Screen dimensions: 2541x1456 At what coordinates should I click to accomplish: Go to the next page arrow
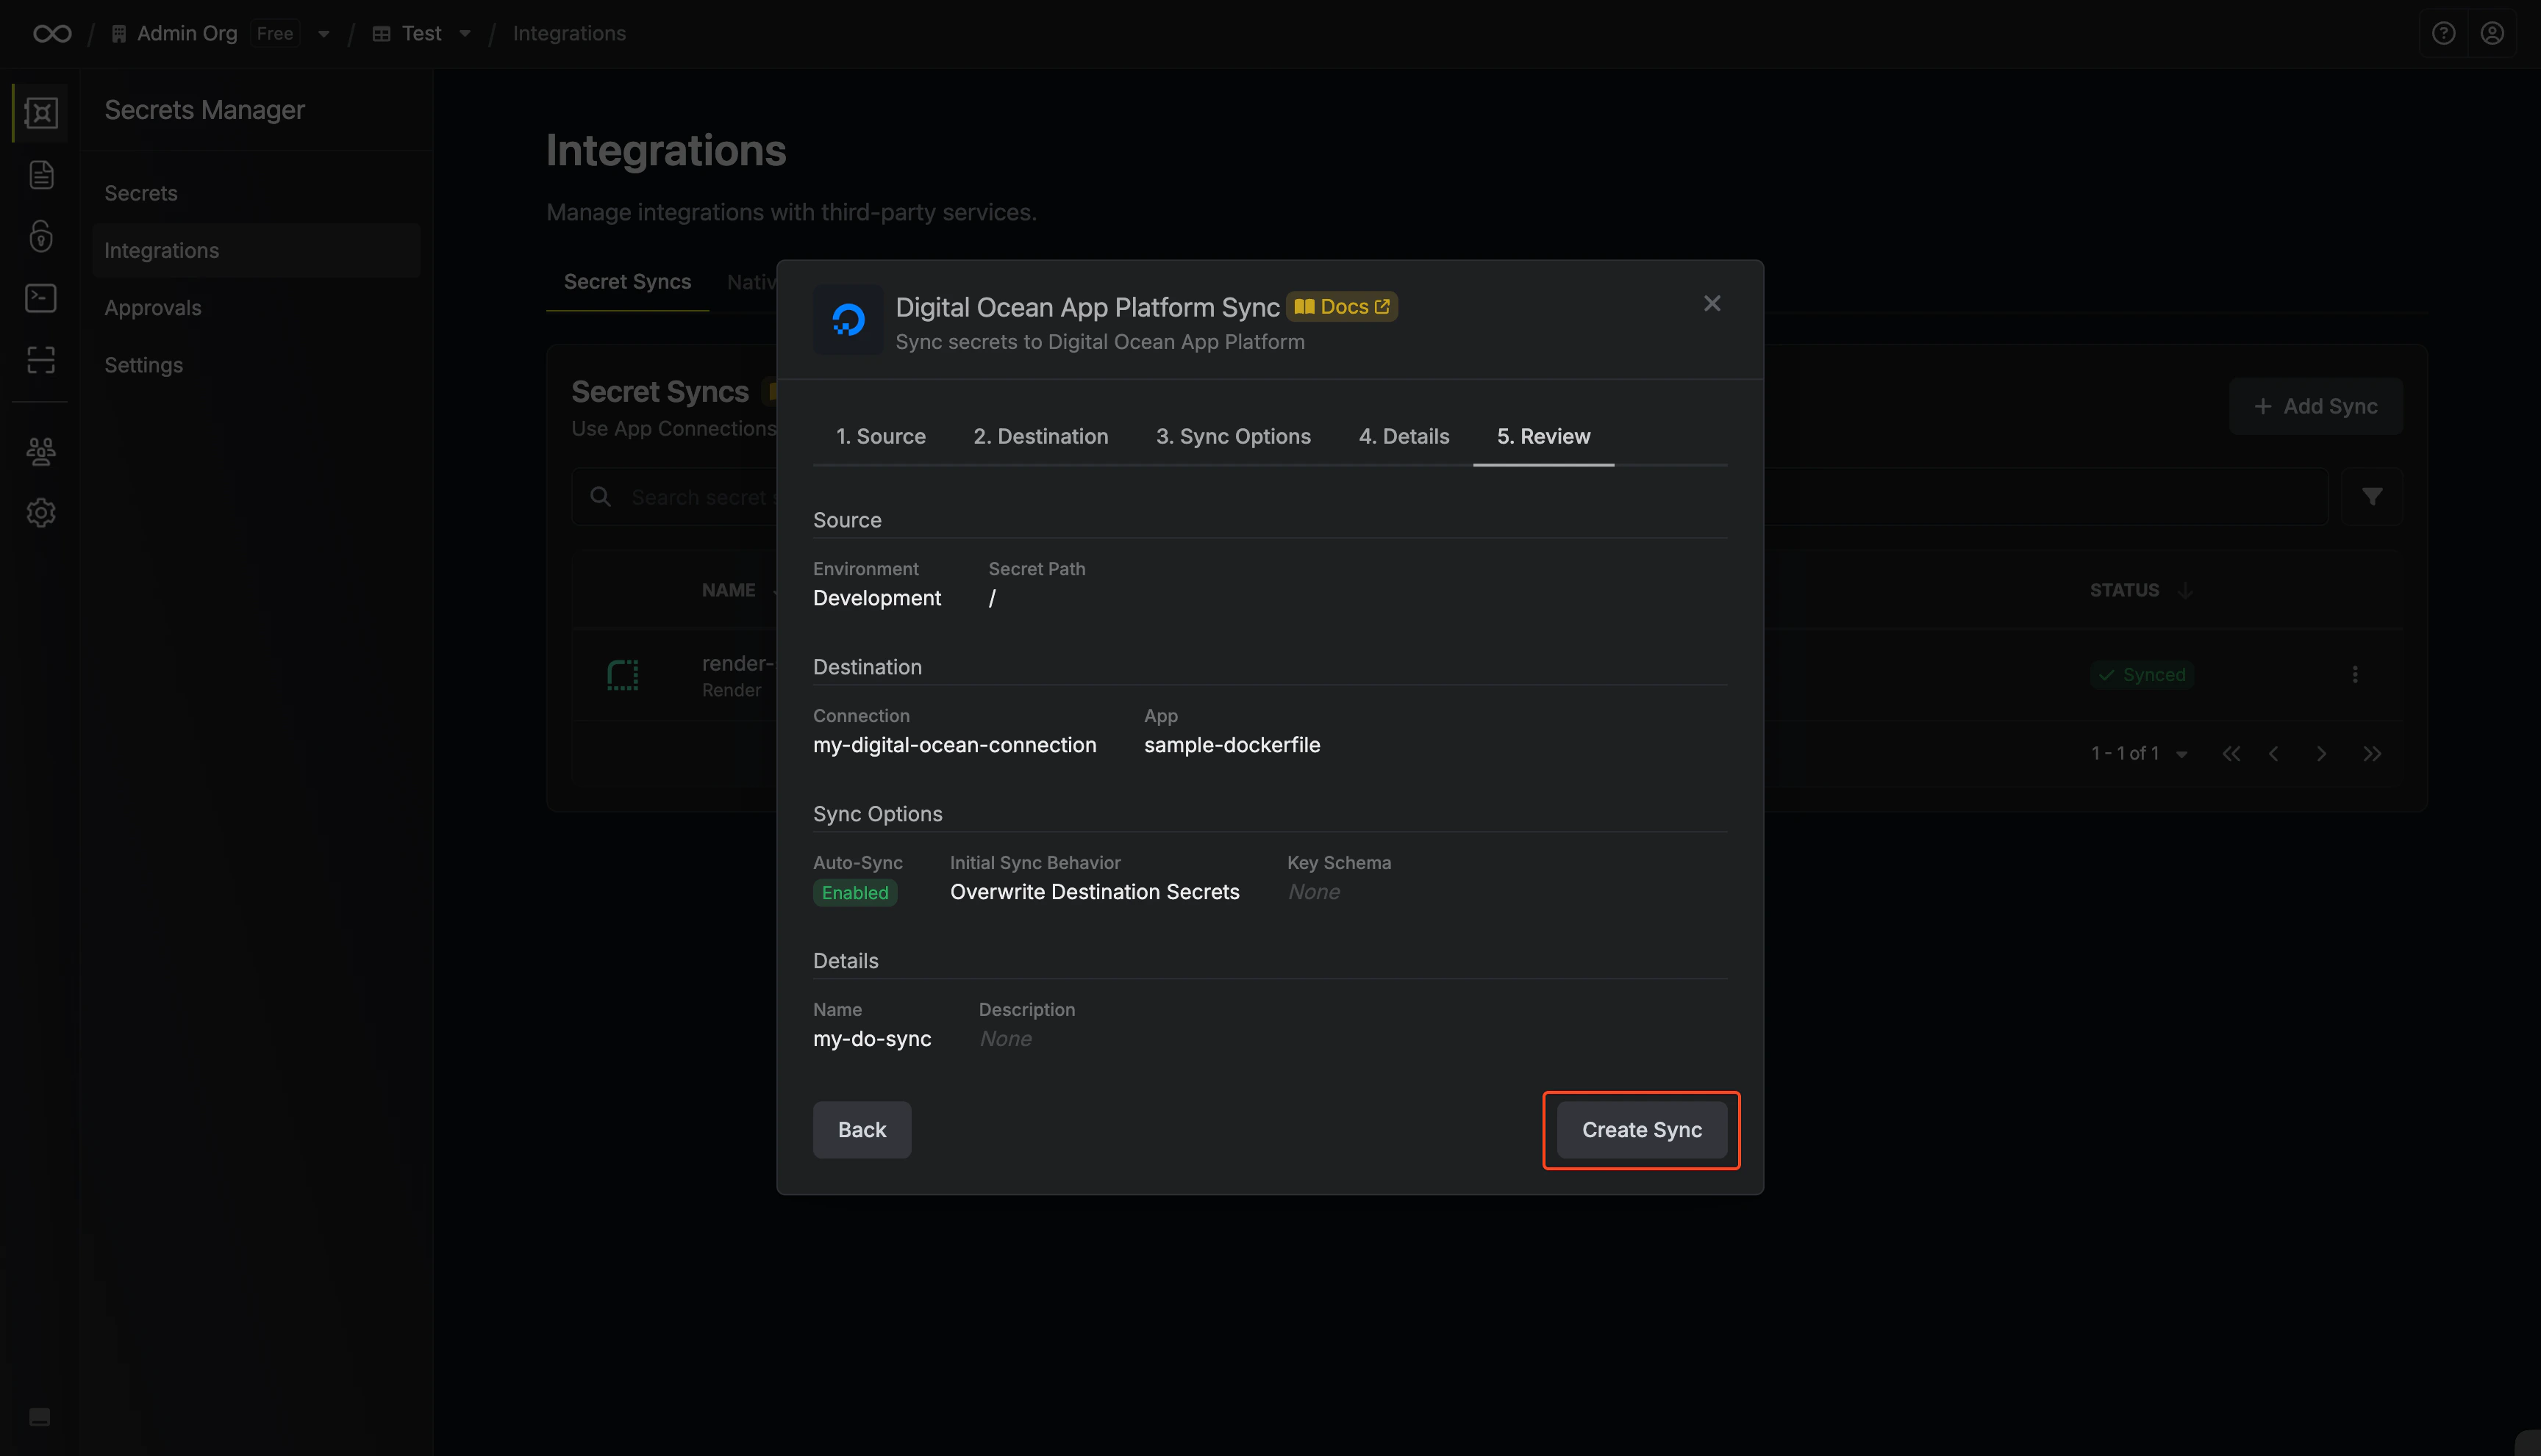[2321, 754]
